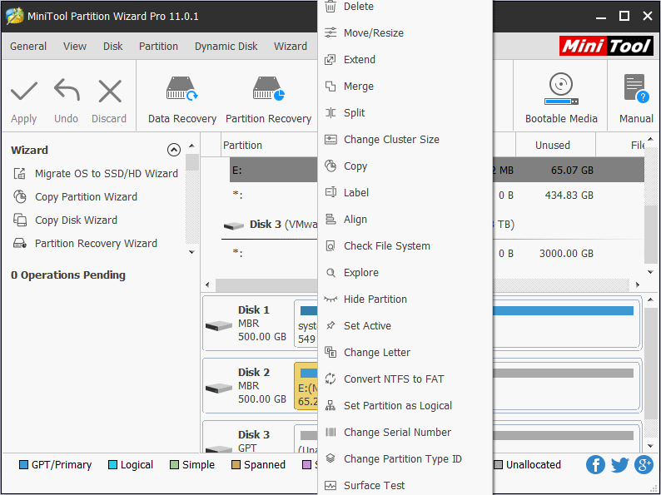
Task: Open Partition Recovery Wizard link
Action: click(96, 244)
